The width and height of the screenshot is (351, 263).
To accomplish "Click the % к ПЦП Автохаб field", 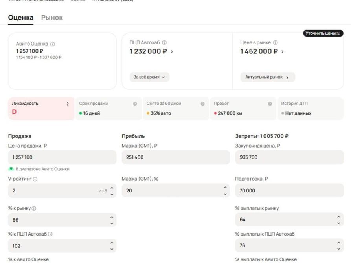I will (62, 246).
